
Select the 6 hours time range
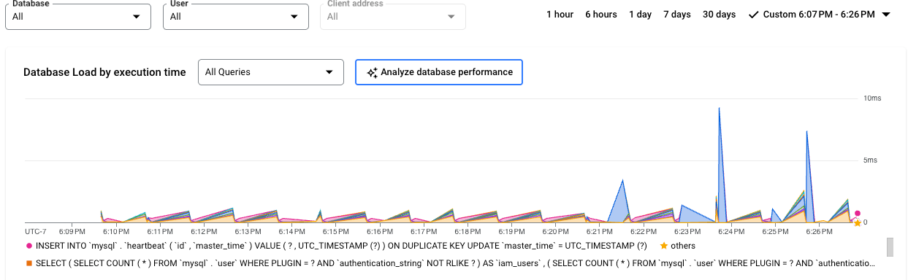pos(601,15)
